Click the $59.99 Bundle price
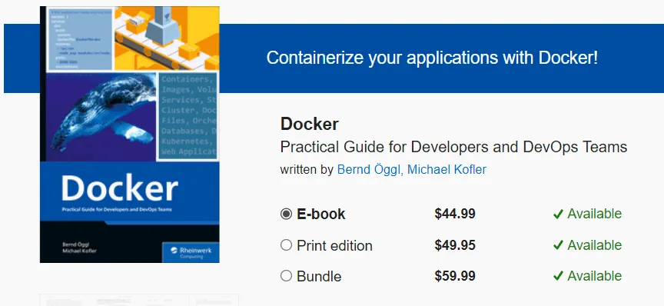664x306 pixels. click(455, 276)
